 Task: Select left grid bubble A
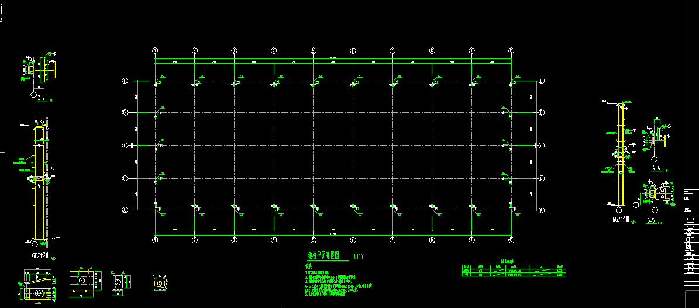(125, 209)
